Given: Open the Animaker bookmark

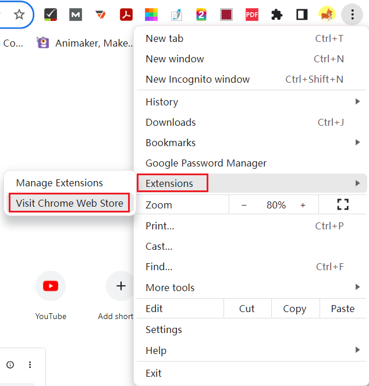Looking at the screenshot, I should click(x=85, y=43).
